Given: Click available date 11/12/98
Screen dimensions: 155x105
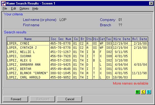Looking at the screenshot, I should (139, 73).
